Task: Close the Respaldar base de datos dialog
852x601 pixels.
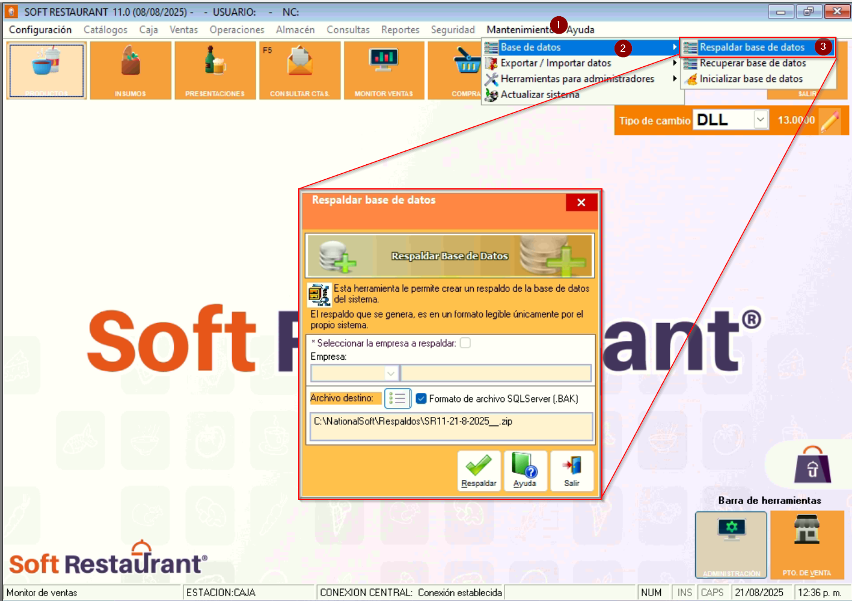Action: (x=581, y=202)
